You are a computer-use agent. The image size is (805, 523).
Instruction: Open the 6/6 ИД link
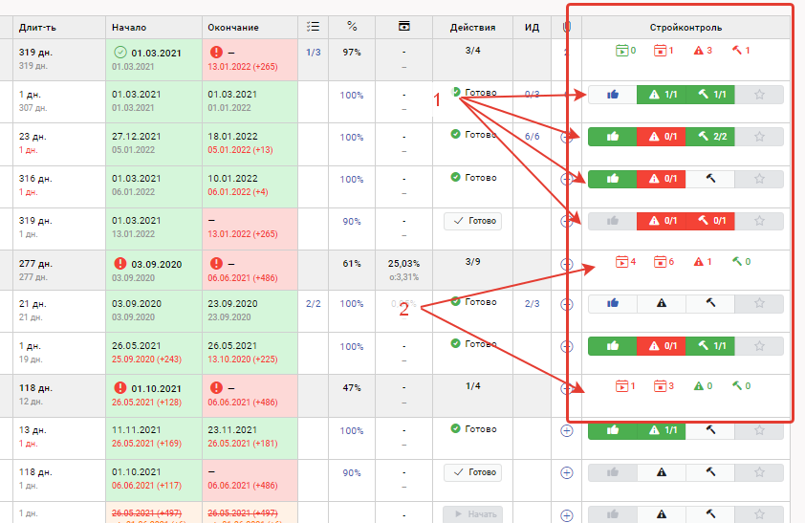[x=533, y=137]
